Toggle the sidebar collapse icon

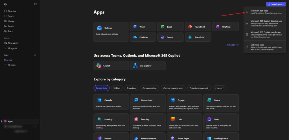35,4
